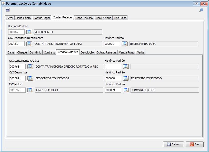Click the code field containing 000399
The height and width of the screenshot is (152, 209).
(17, 78)
